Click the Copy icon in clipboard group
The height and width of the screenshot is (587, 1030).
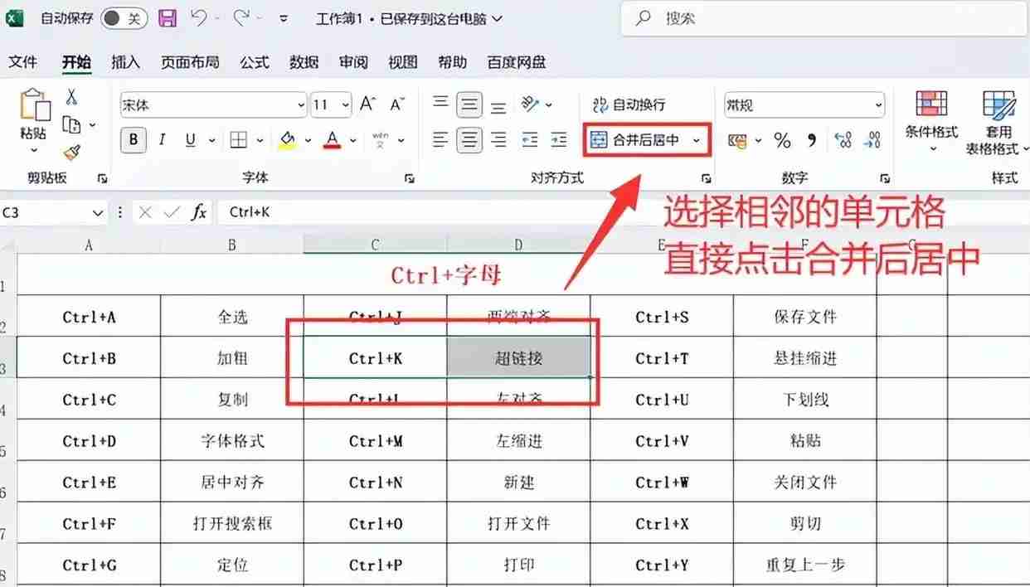[x=72, y=124]
